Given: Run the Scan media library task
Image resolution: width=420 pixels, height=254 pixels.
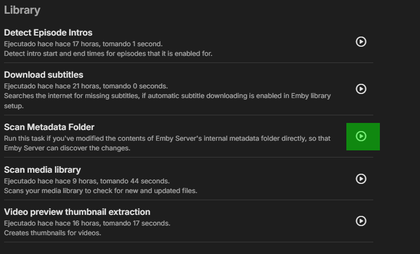Looking at the screenshot, I should [361, 179].
